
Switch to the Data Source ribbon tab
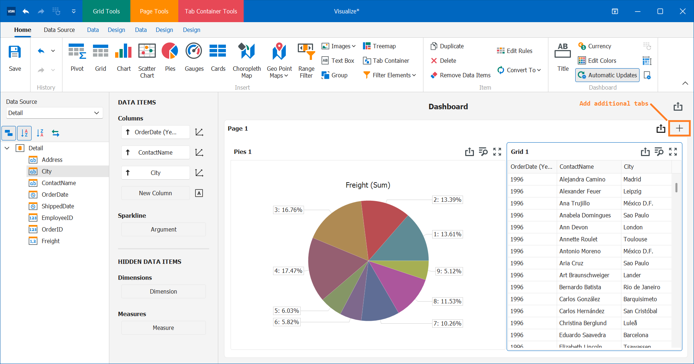tap(59, 30)
